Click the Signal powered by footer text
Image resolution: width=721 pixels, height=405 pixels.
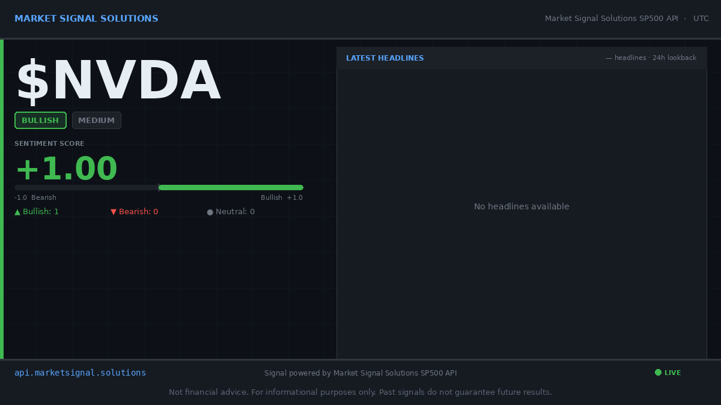coord(360,373)
